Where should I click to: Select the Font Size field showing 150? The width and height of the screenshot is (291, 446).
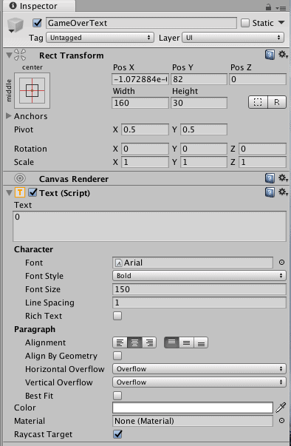pyautogui.click(x=199, y=289)
